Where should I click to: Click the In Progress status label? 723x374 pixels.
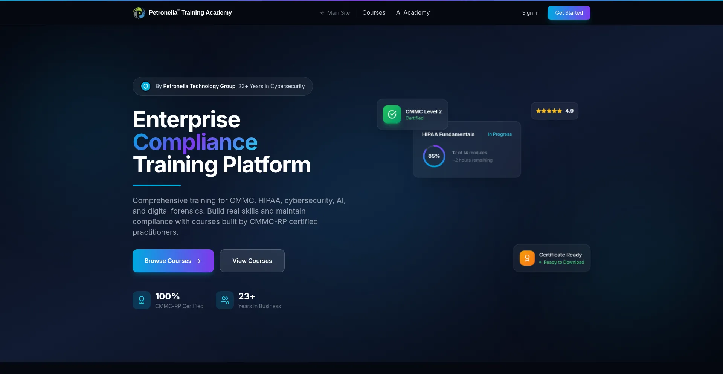pos(500,134)
